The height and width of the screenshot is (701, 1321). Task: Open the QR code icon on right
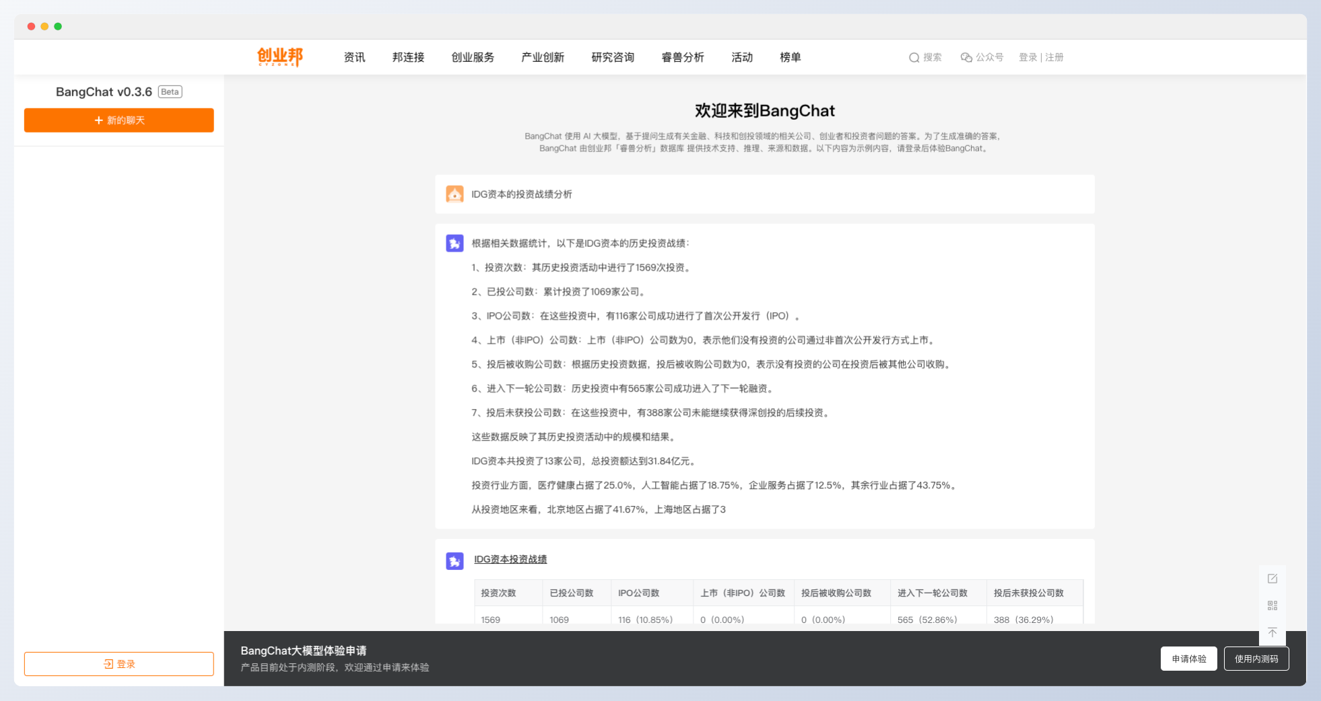click(1272, 605)
